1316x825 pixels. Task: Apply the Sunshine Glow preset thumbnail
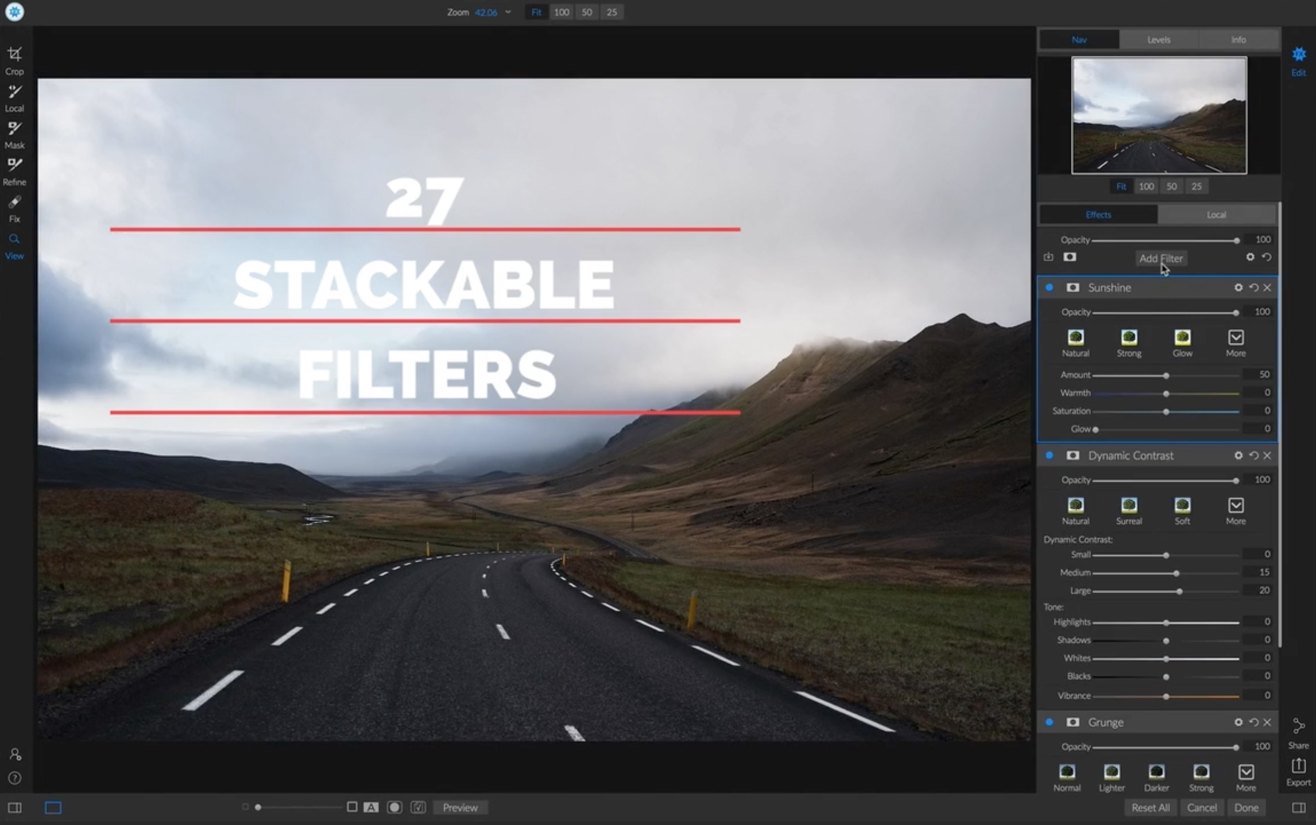(x=1182, y=338)
